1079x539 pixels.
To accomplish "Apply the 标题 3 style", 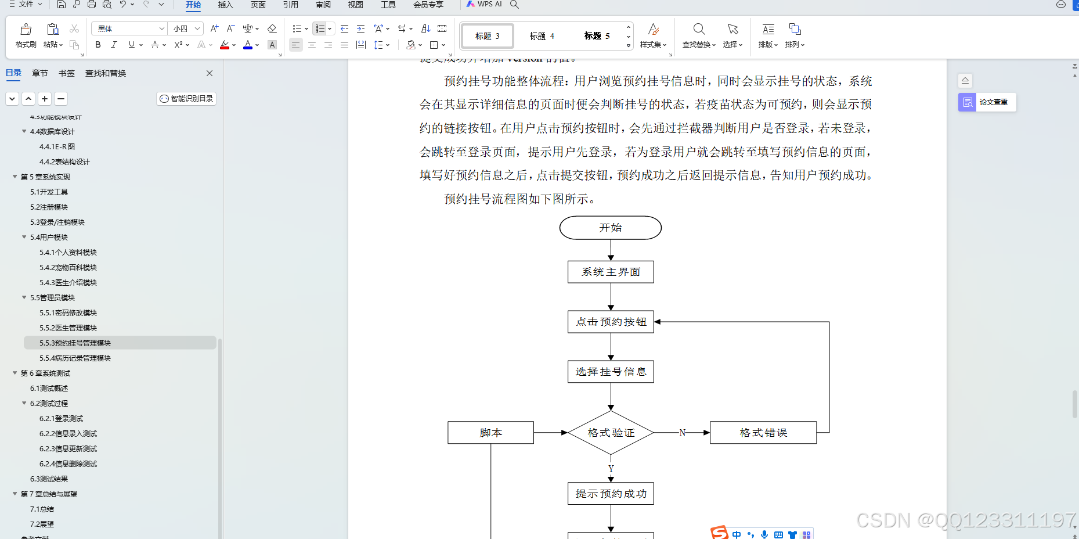I will (x=488, y=36).
